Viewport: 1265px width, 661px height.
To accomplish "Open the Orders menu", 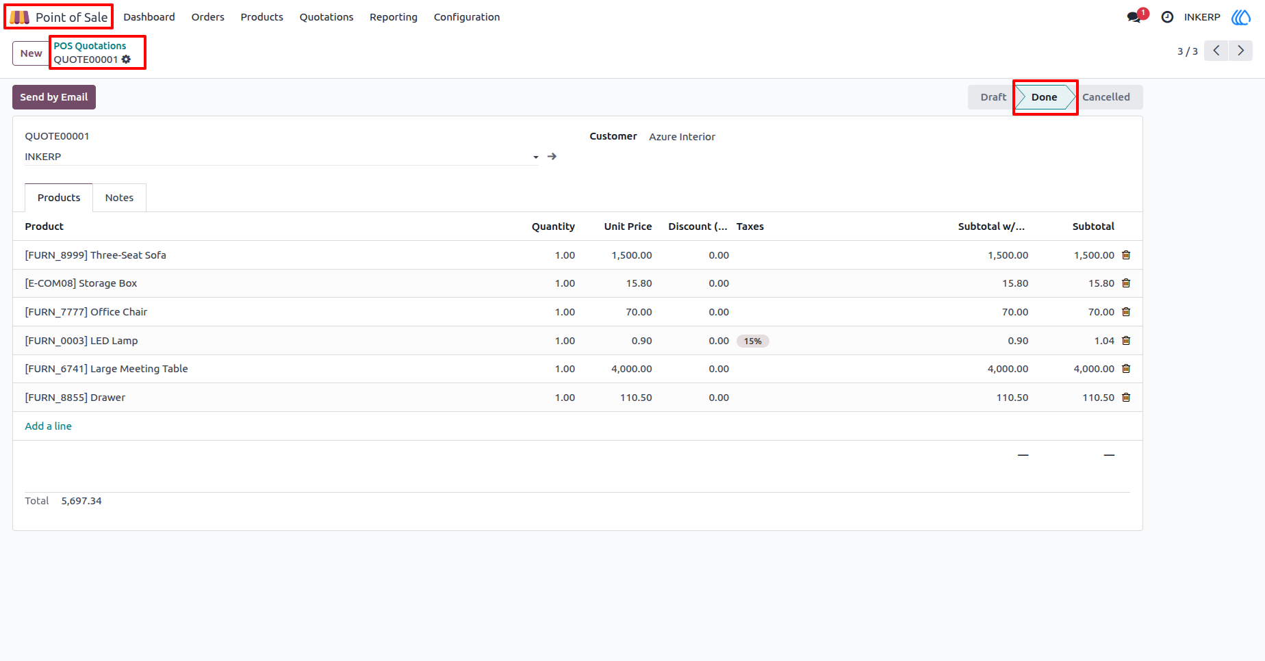I will coord(208,17).
